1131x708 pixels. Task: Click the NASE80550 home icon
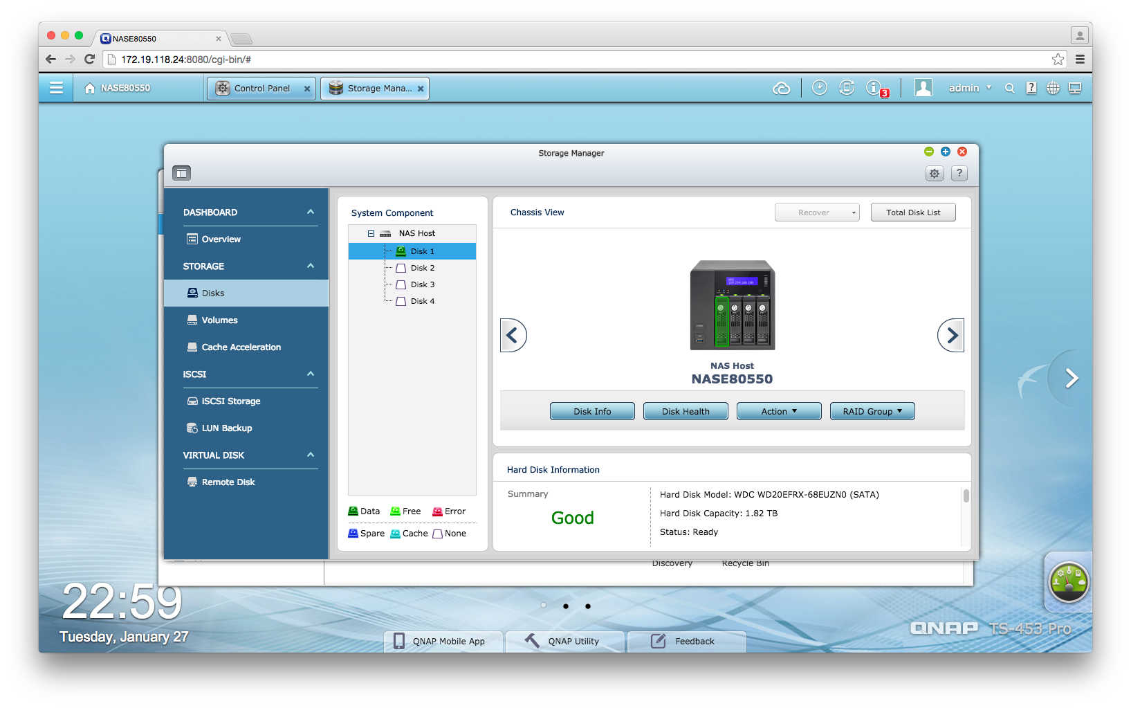(x=90, y=88)
